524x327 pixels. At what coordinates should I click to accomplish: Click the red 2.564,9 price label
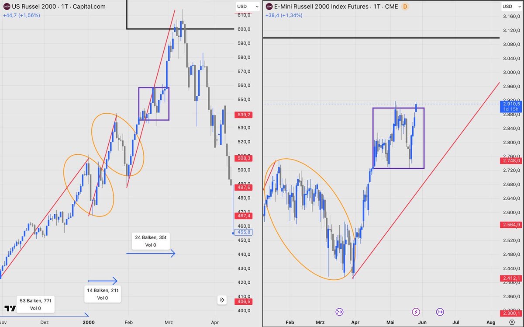(x=511, y=225)
